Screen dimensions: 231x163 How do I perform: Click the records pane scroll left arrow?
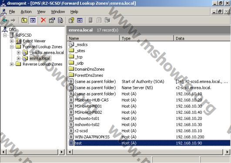(x=70, y=152)
